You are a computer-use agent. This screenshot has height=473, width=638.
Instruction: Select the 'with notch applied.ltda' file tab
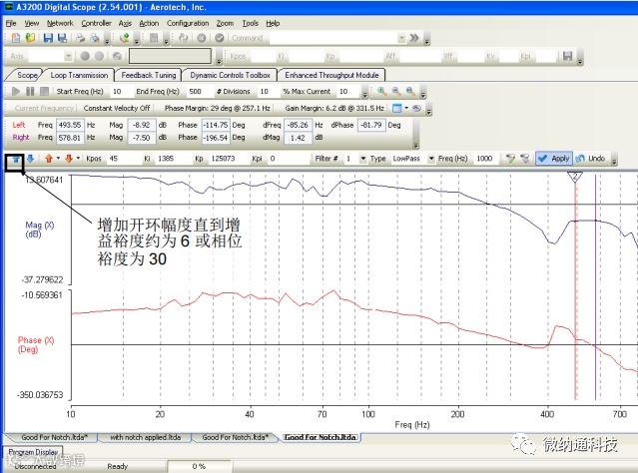click(x=145, y=438)
